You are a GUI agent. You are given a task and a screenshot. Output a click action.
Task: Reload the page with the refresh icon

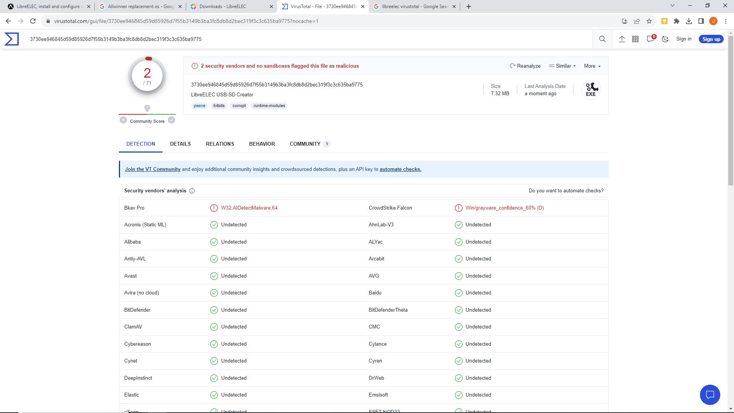[33, 21]
